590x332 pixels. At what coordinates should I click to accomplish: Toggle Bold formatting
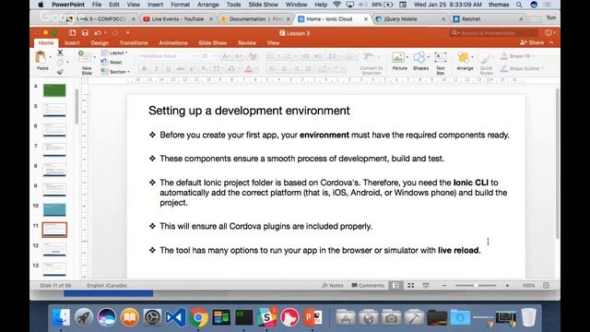click(144, 68)
